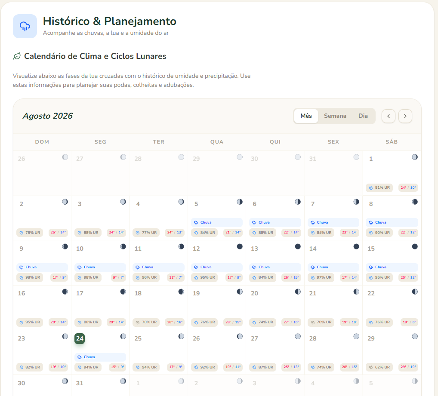Click the DOM weekday header
The height and width of the screenshot is (396, 438).
[42, 142]
